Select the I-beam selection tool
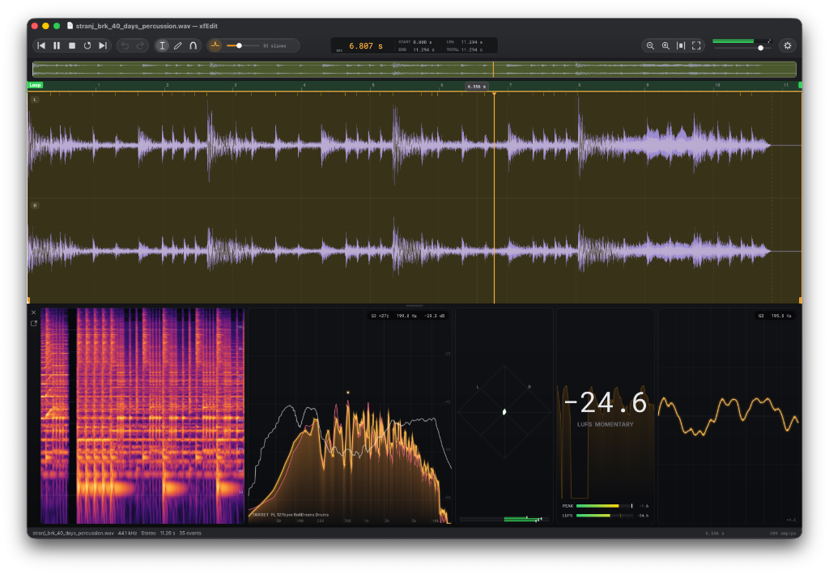Viewport: 829px width, 574px height. point(162,46)
